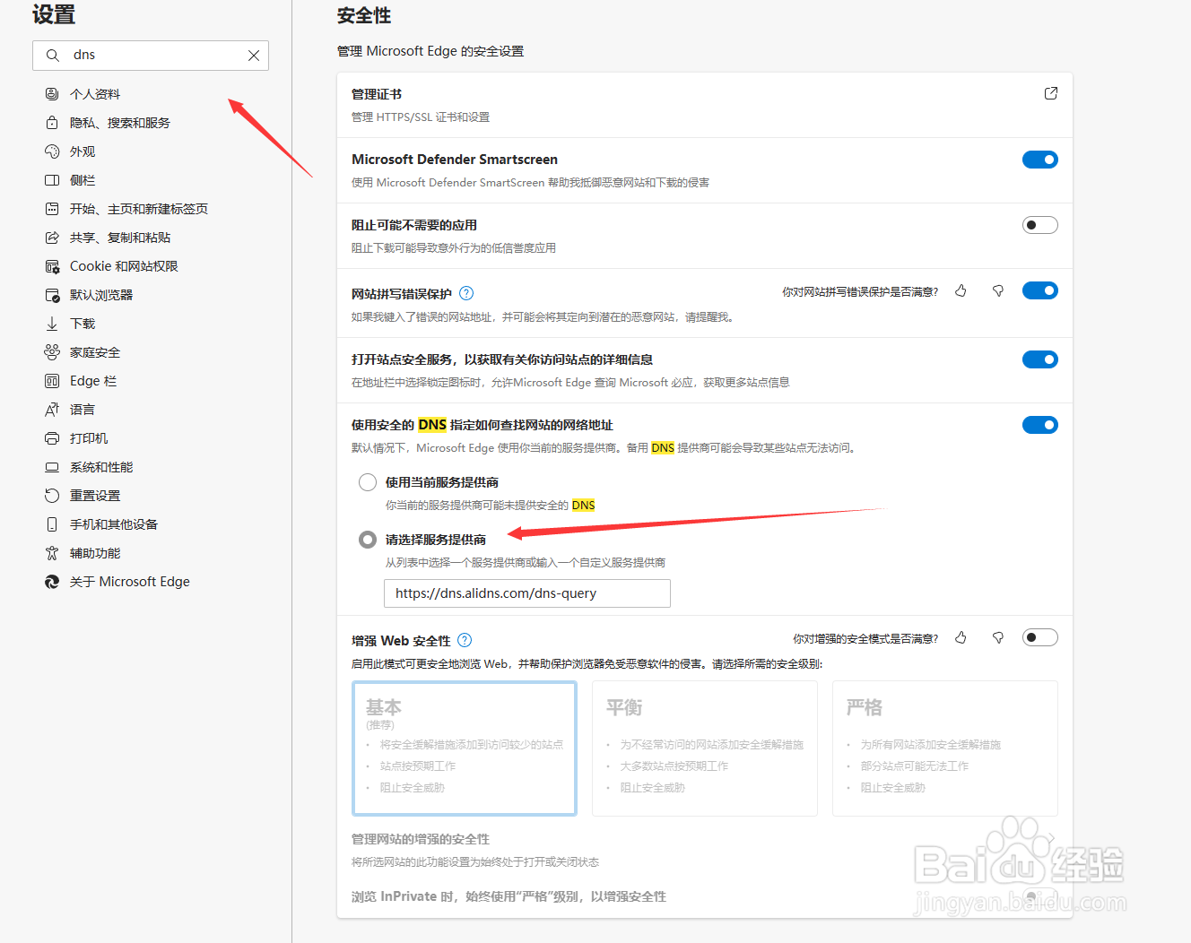Open 管理网站的增强的安全性 row

tap(705, 850)
